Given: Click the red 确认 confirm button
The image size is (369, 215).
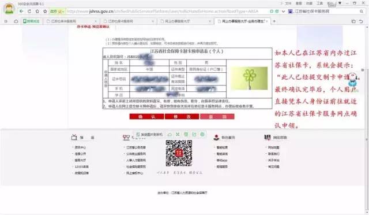Looking at the screenshot, I should click(146, 117).
